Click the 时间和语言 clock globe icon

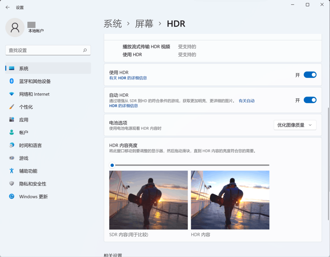coord(12,145)
